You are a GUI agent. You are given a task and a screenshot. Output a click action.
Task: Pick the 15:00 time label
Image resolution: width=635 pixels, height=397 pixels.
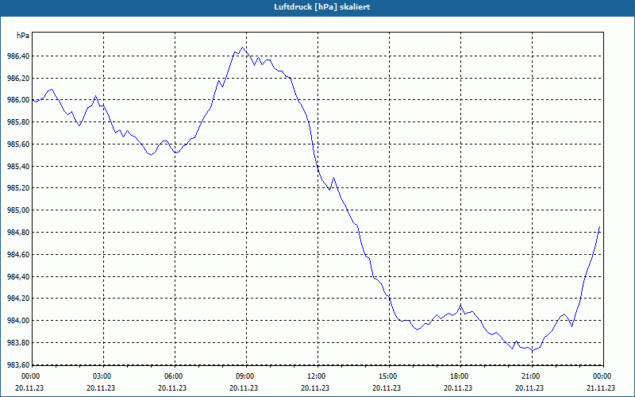point(389,376)
